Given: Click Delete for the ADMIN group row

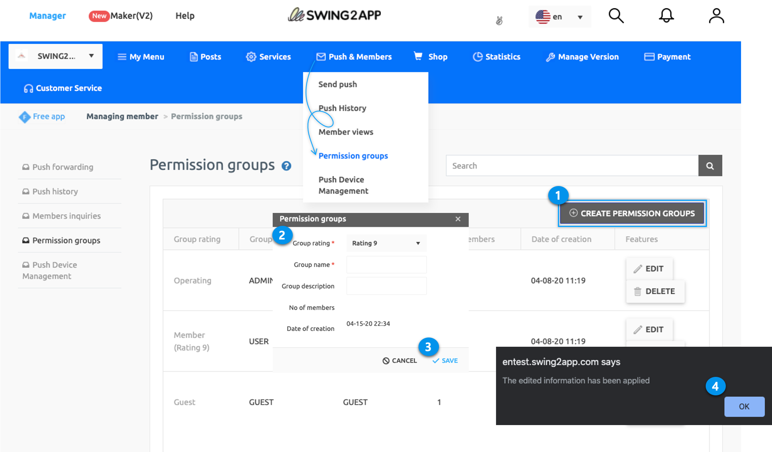Looking at the screenshot, I should (655, 291).
